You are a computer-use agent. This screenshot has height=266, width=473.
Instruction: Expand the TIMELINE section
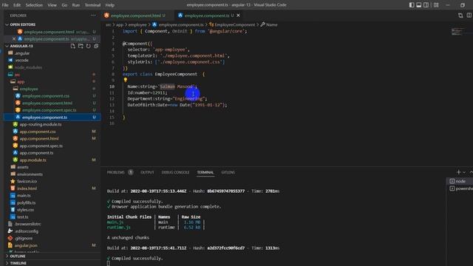coord(18,263)
